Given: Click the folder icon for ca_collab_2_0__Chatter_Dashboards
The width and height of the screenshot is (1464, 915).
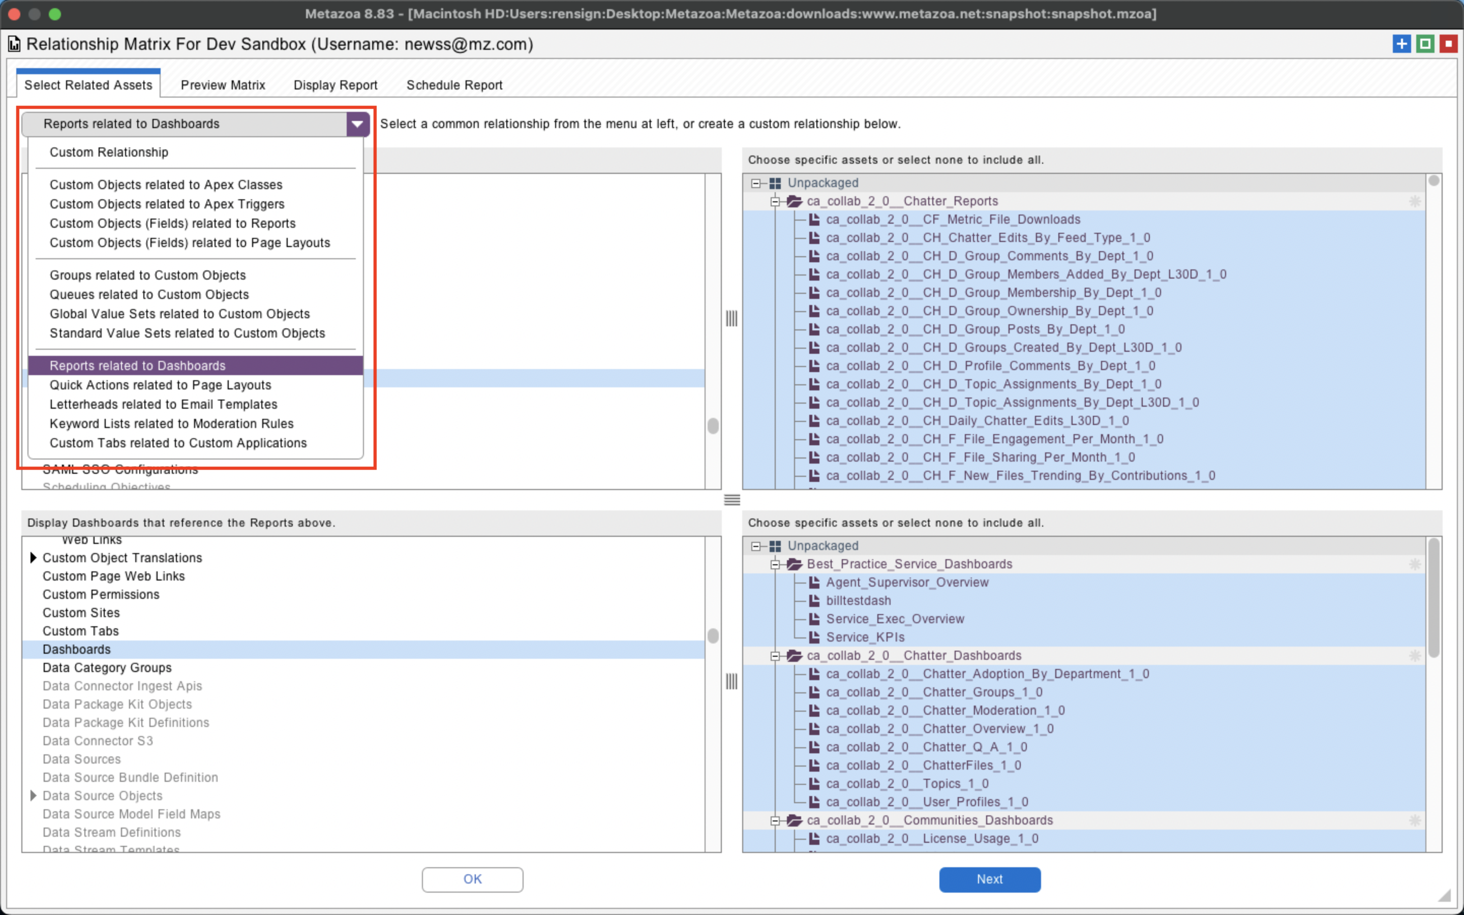Looking at the screenshot, I should coord(795,656).
